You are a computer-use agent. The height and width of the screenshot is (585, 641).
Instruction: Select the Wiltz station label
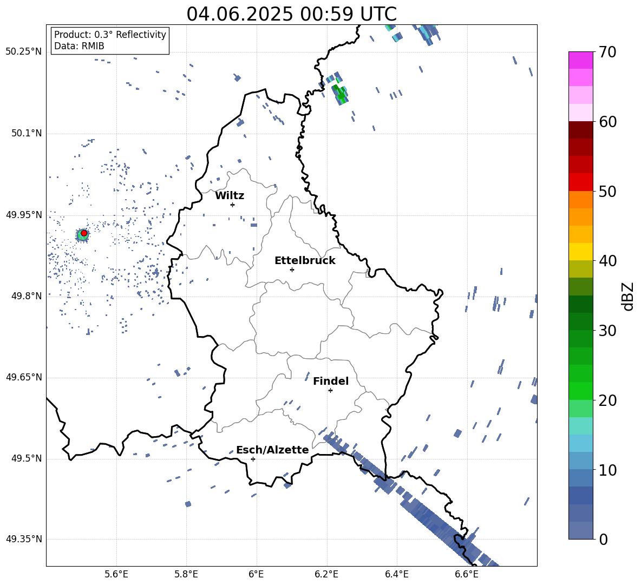(x=230, y=196)
